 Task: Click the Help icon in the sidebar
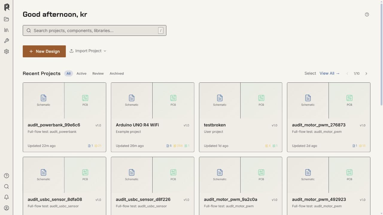[x=7, y=176]
